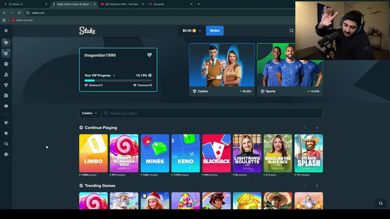Click the site info icon in the address bar
The width and height of the screenshot is (390, 219).
pos(28,13)
